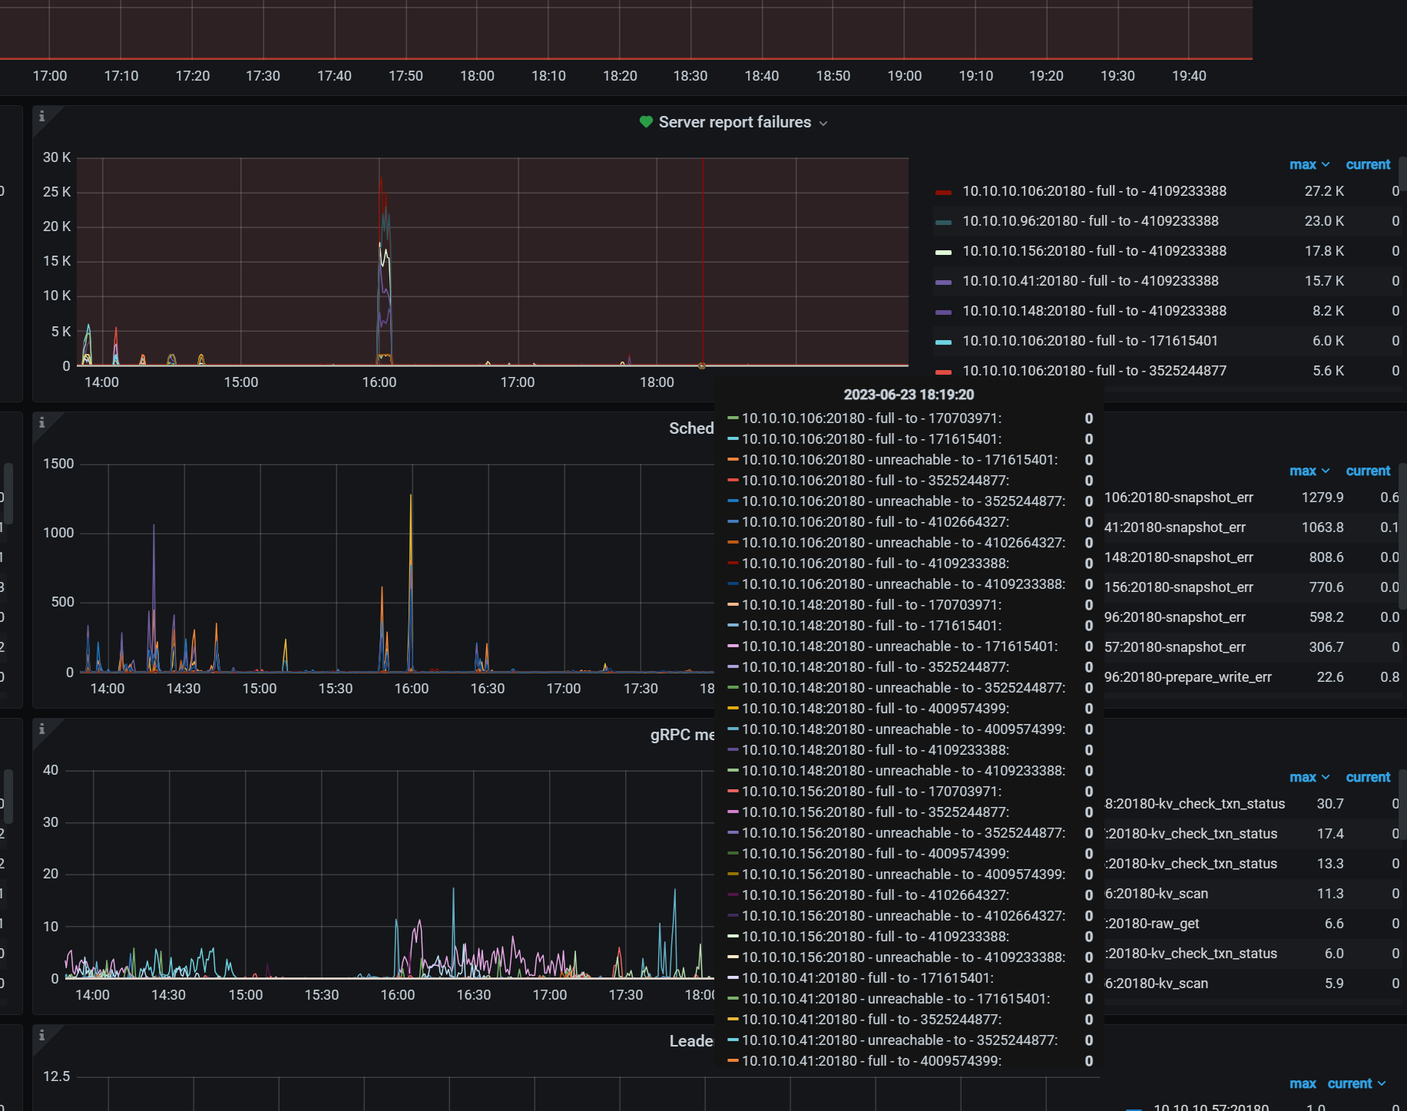
Task: Toggle the 148:20180-snapshot_err legend series
Action: [x=1178, y=557]
